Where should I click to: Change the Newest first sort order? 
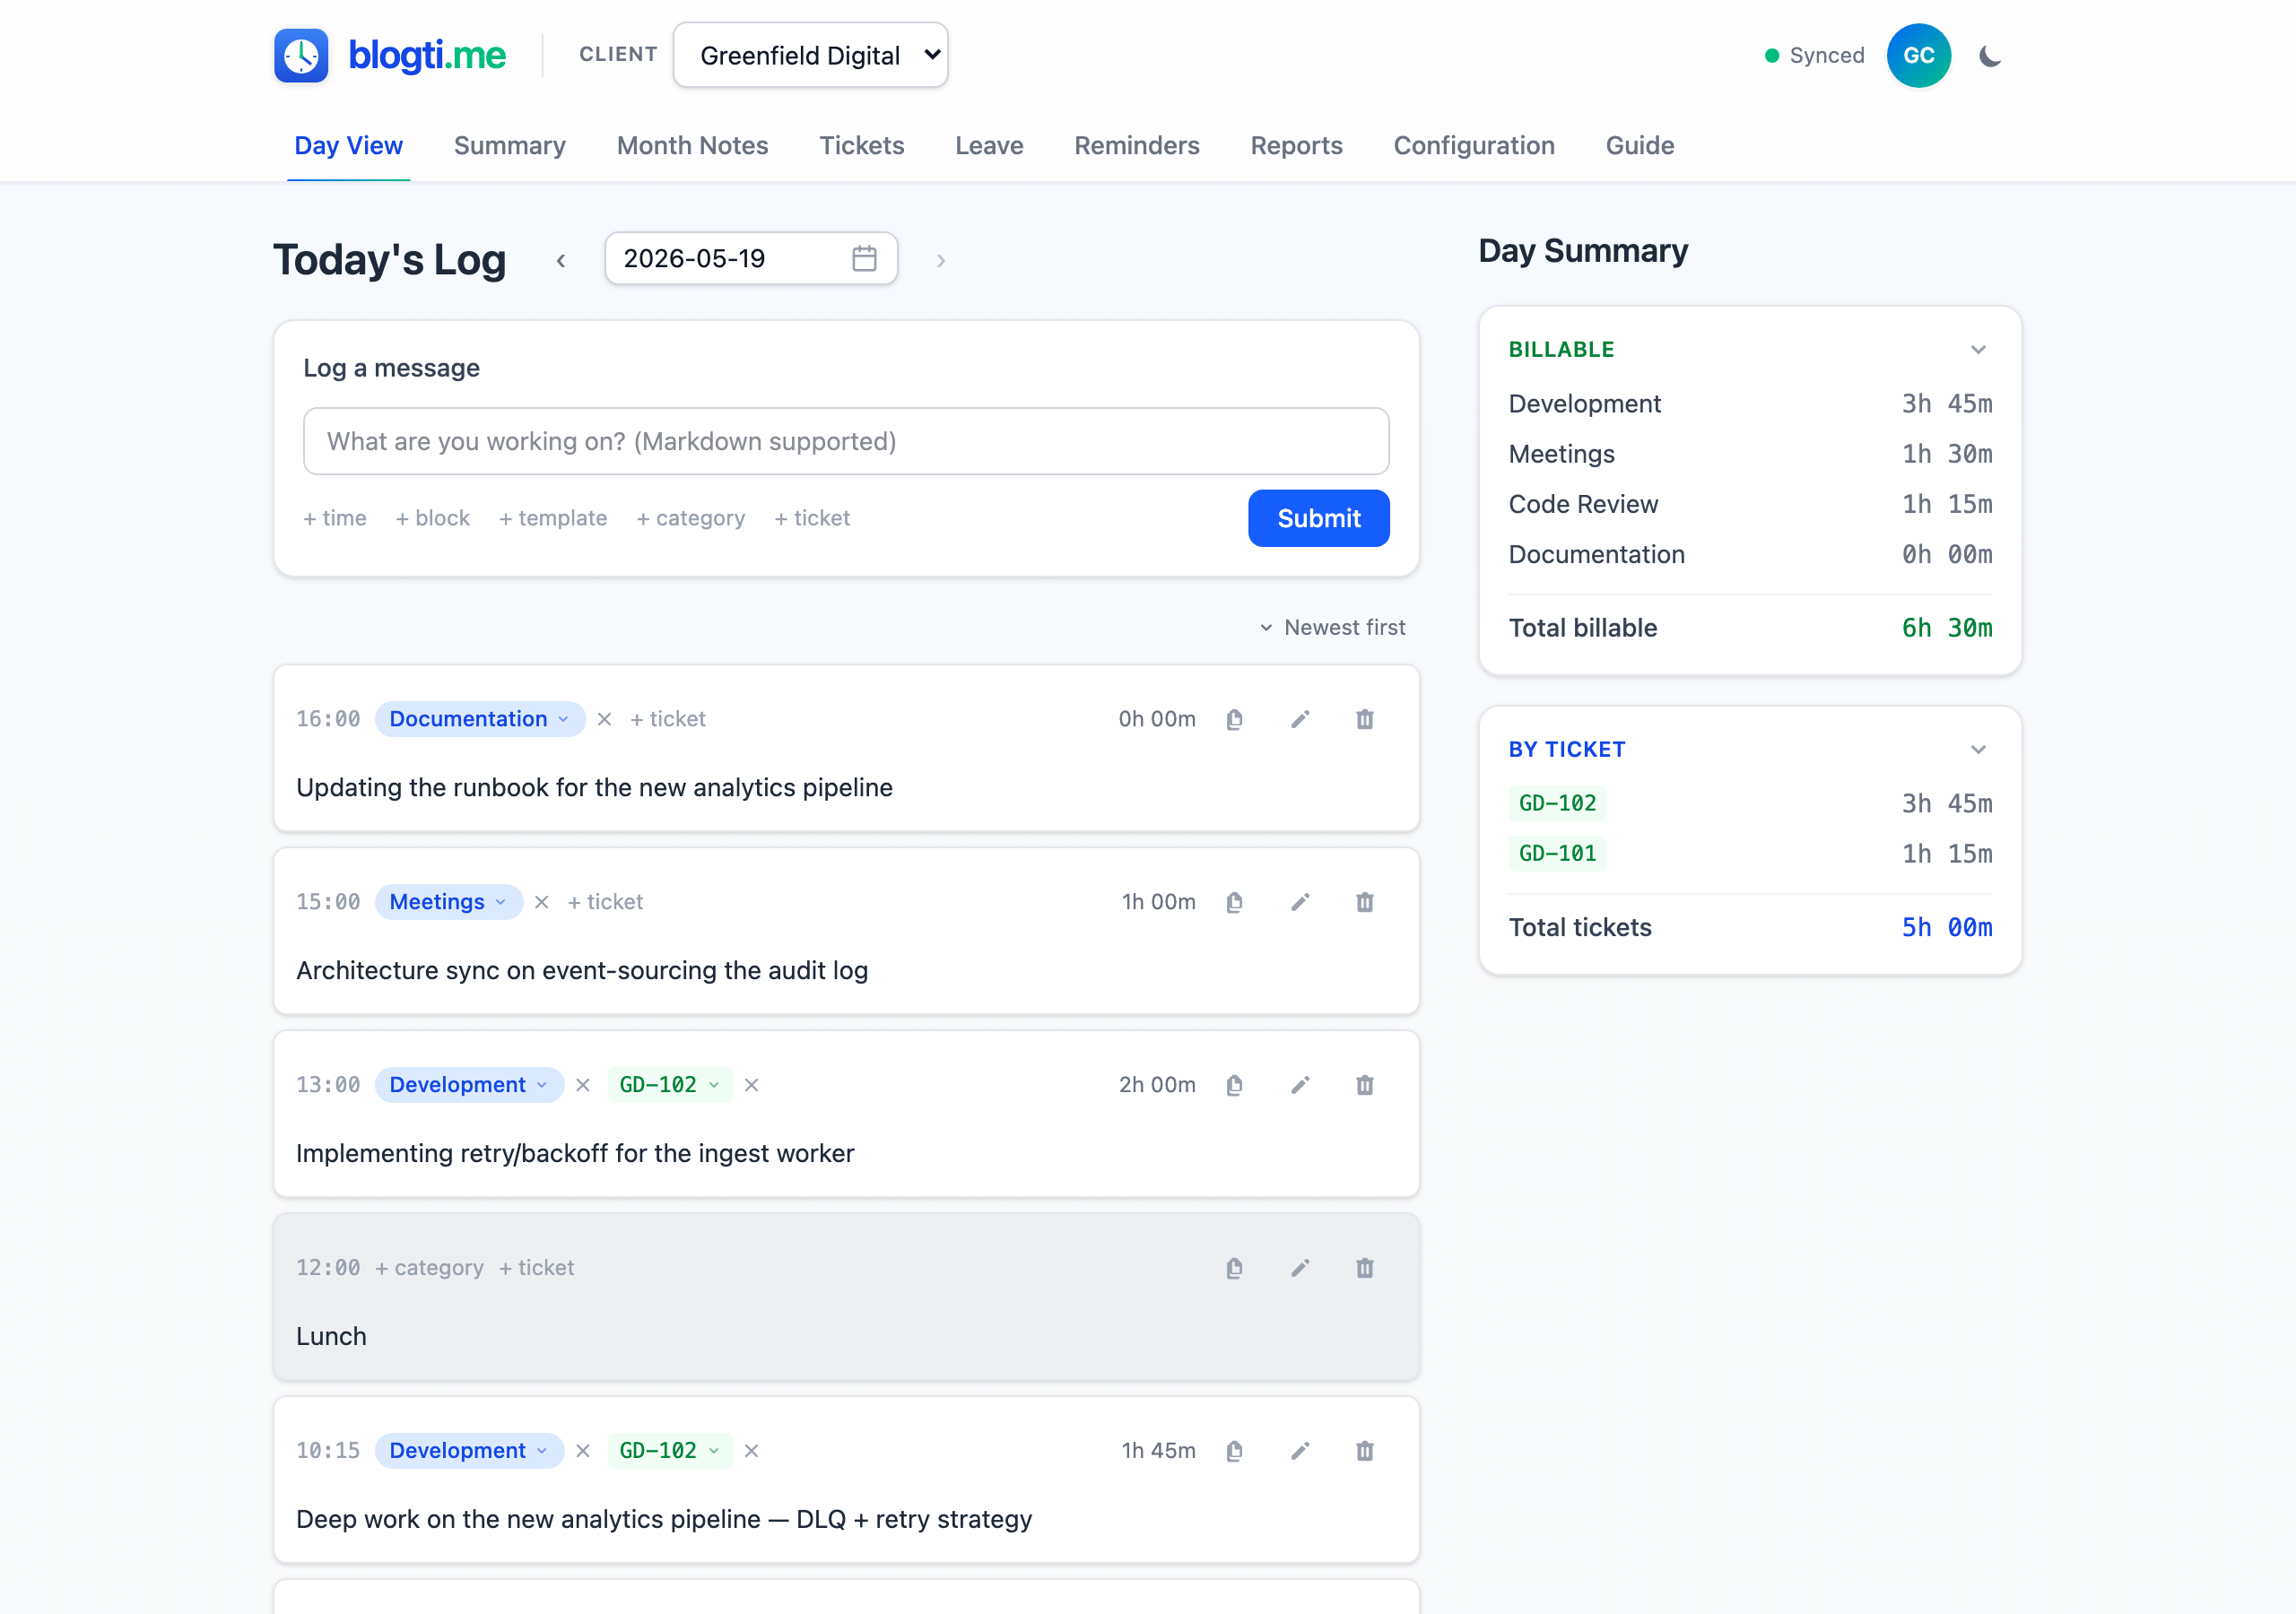point(1332,627)
